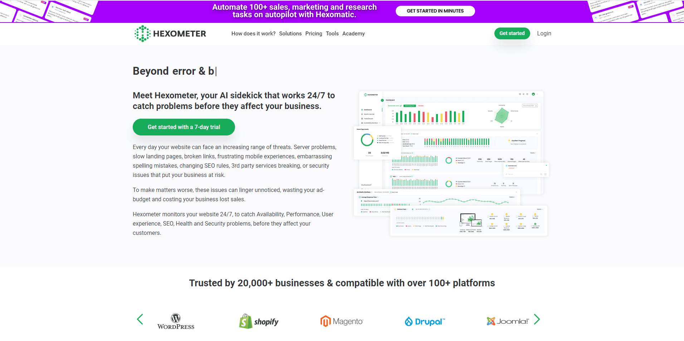Open the Academy menu

[353, 34]
